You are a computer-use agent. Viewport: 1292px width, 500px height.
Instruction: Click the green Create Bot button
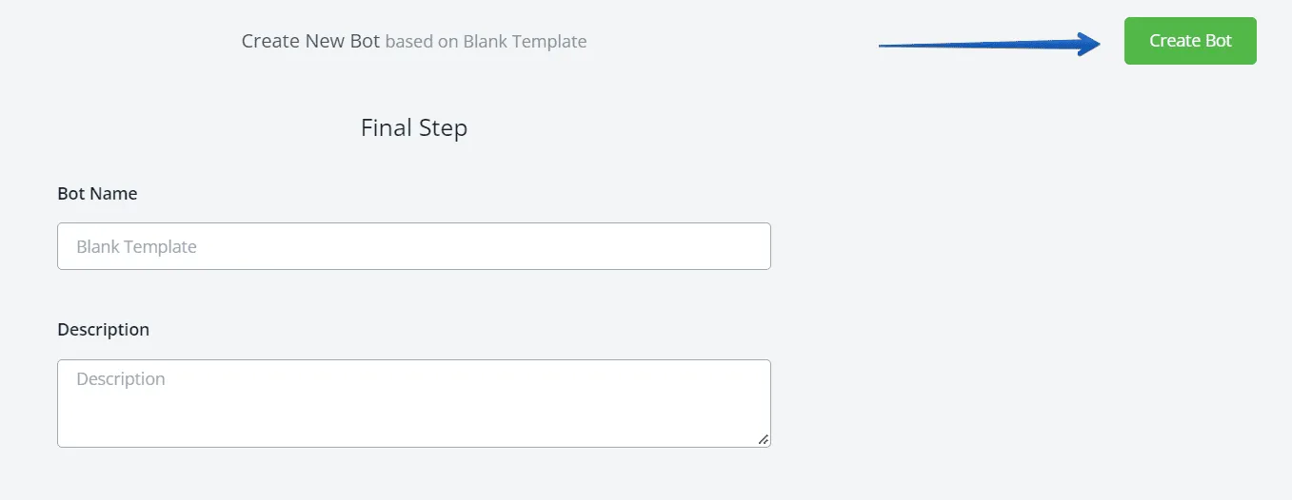point(1190,41)
